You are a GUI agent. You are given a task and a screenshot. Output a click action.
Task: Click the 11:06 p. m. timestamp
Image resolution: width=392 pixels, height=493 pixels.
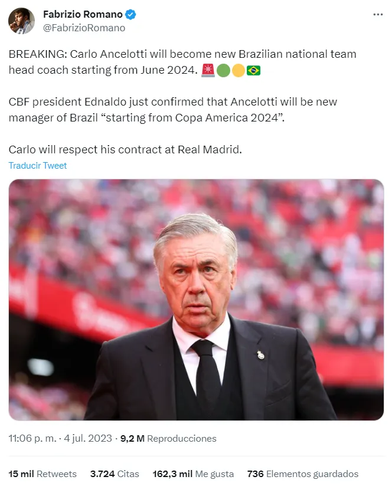pyautogui.click(x=31, y=439)
